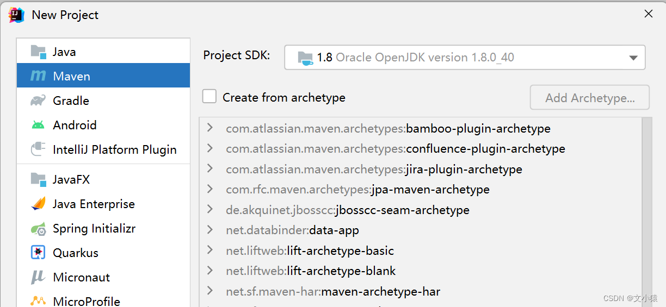The image size is (666, 307).
Task: Select IntelliJ Platform Plugin project type
Action: pos(103,149)
